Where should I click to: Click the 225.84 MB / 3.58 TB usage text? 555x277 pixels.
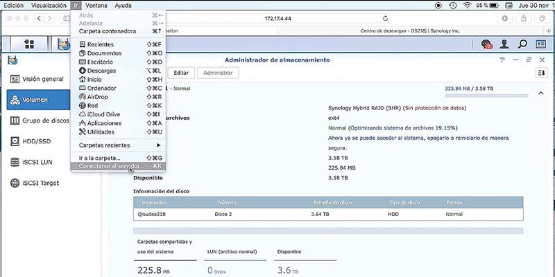click(x=469, y=89)
